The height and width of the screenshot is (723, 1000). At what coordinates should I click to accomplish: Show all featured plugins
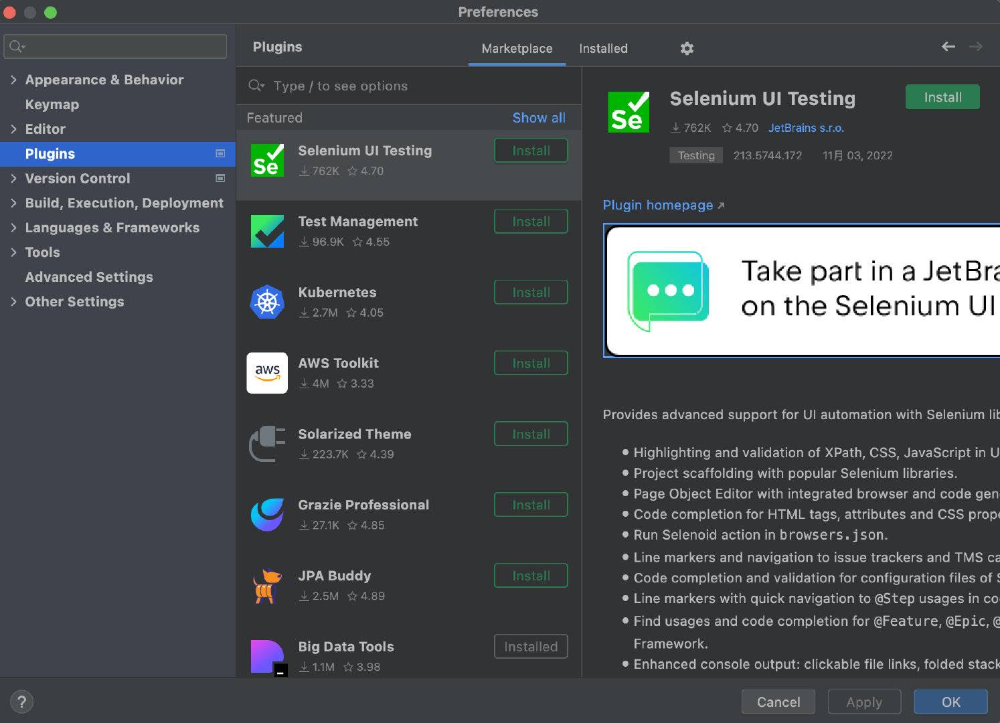(x=539, y=118)
